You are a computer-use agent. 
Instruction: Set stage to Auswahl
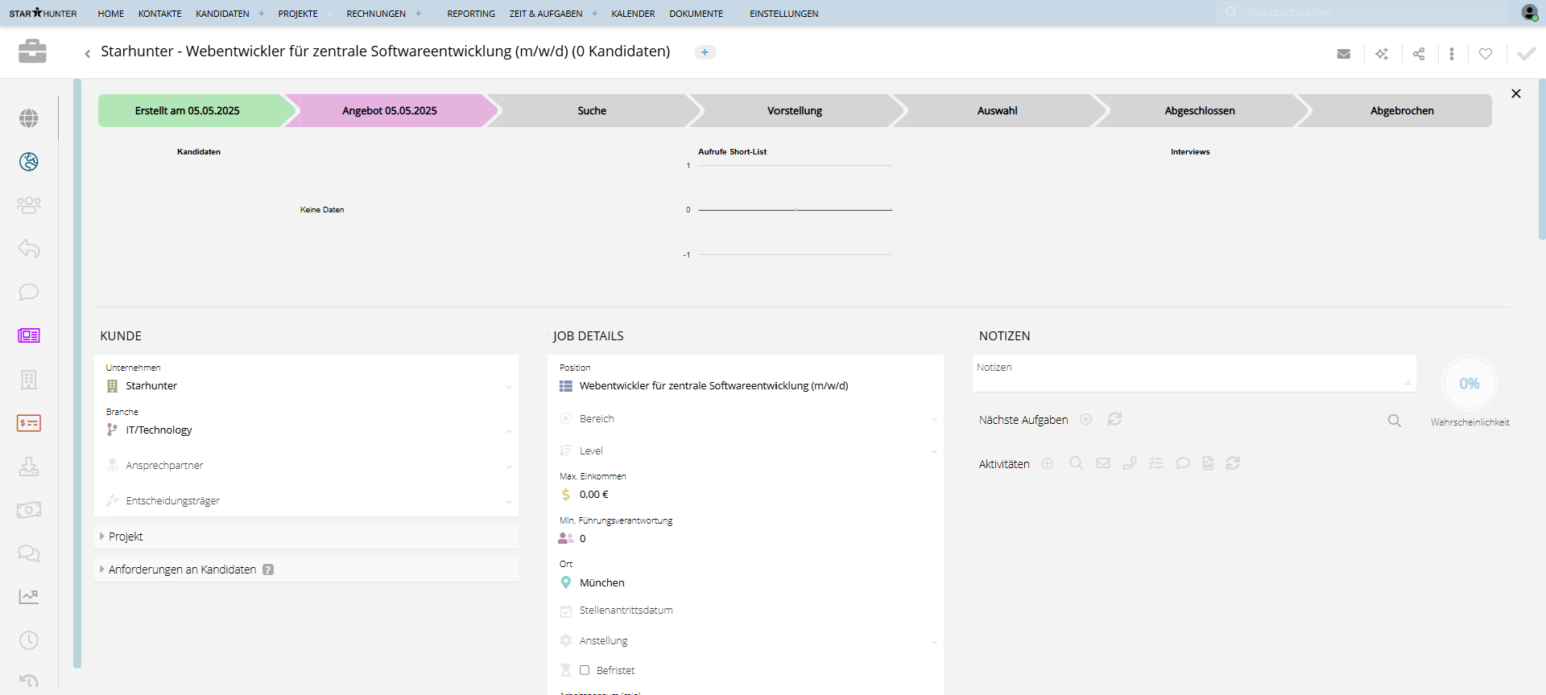coord(997,111)
